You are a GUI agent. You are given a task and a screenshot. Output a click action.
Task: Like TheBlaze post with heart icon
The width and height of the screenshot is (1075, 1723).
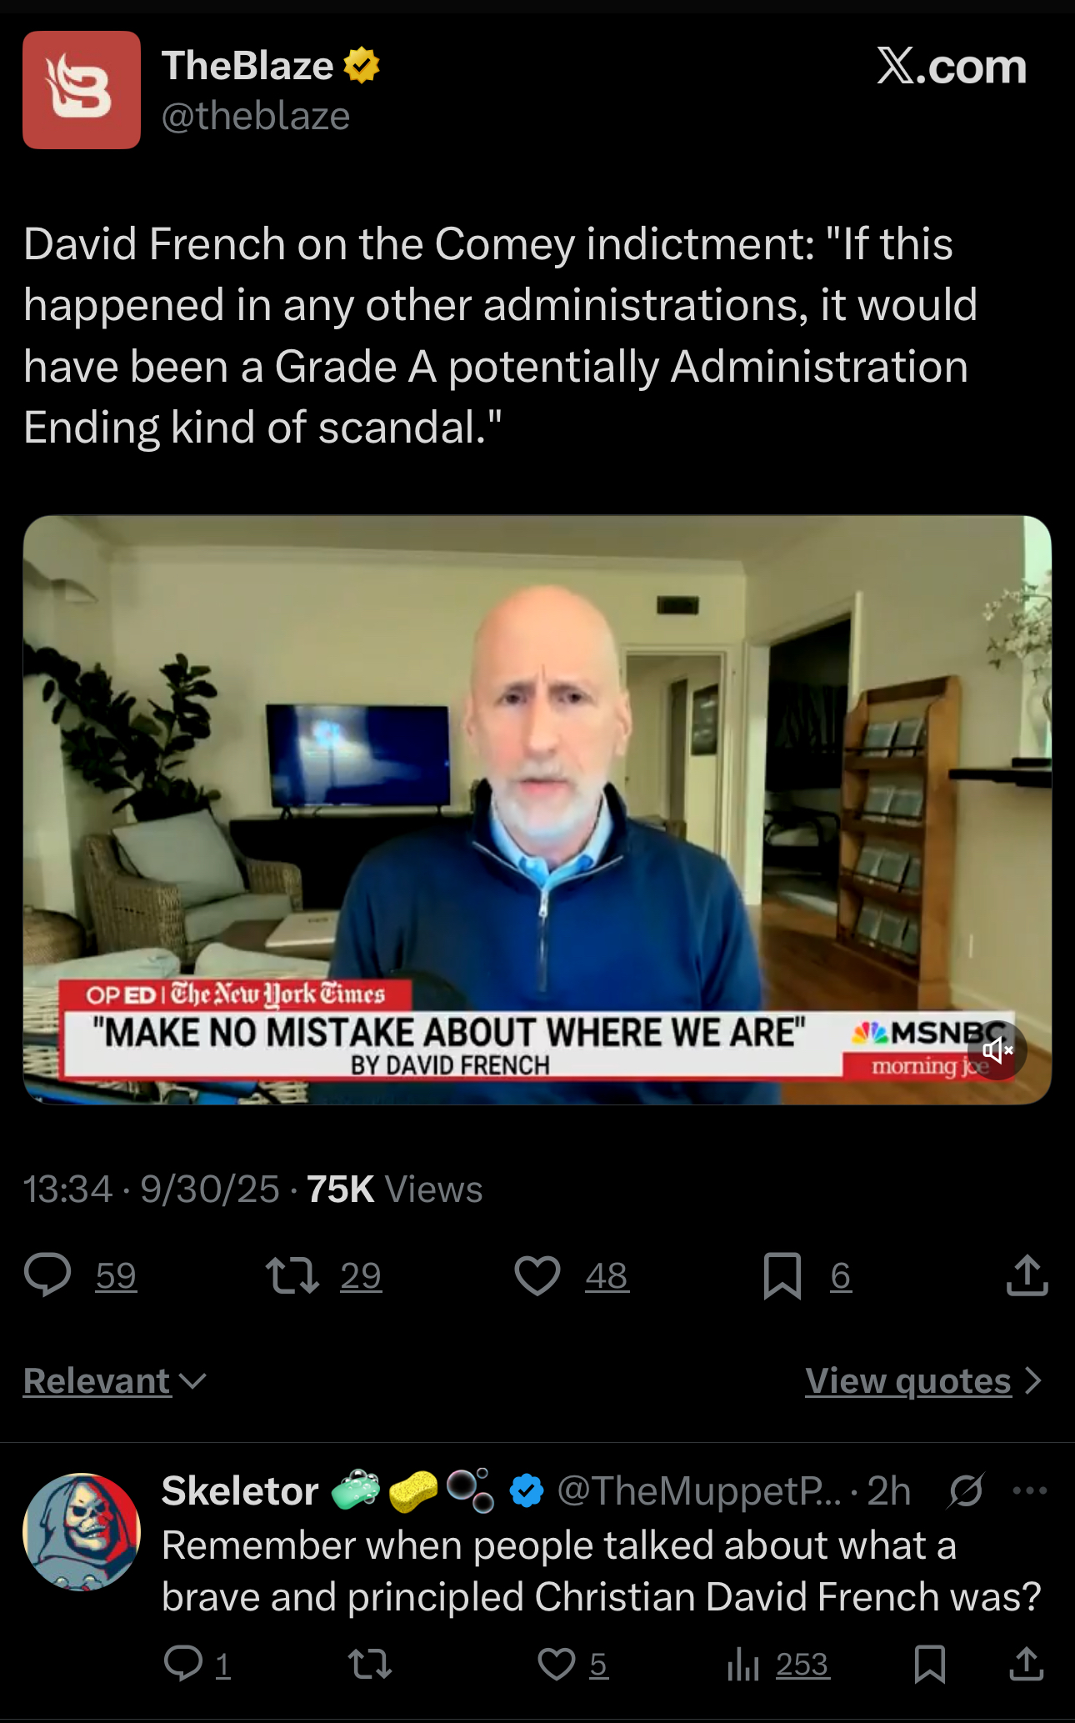[x=537, y=1275]
